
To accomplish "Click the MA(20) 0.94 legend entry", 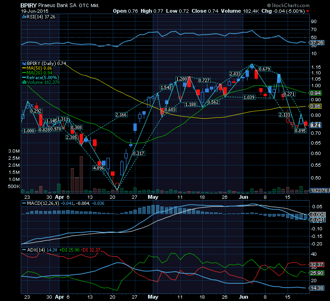I will [x=39, y=73].
